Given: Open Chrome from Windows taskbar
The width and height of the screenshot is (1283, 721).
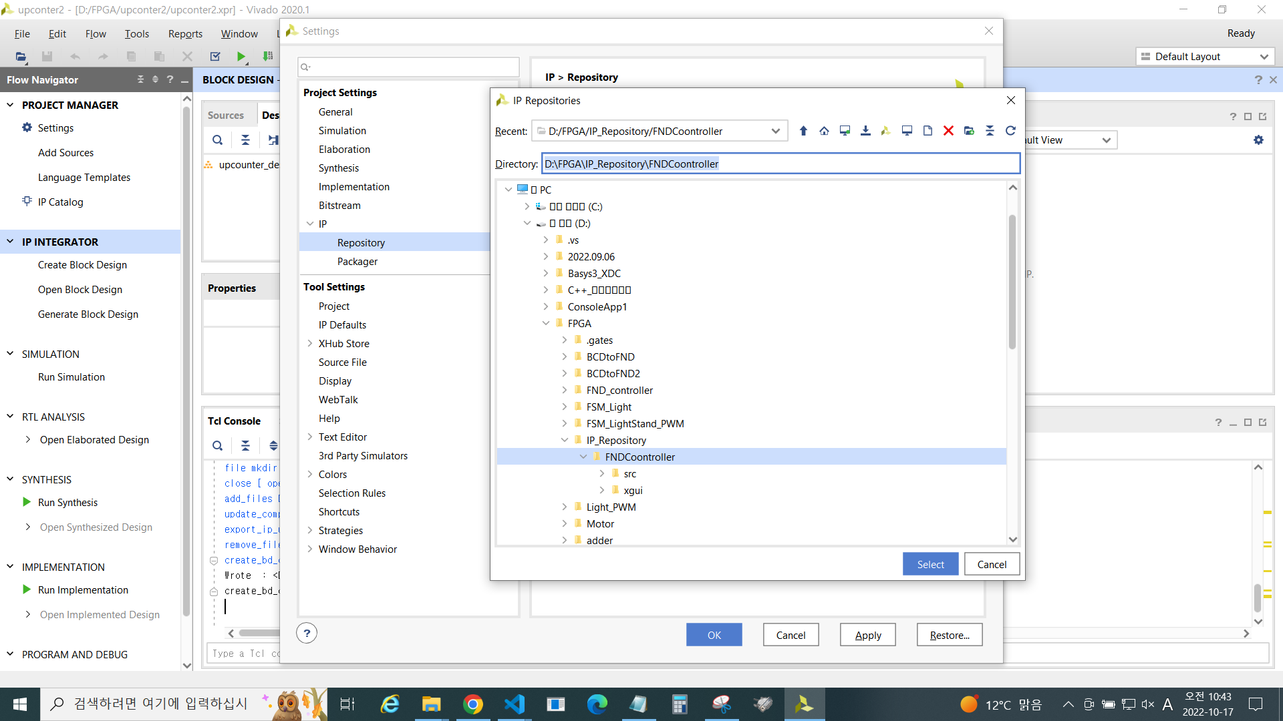Looking at the screenshot, I should pyautogui.click(x=473, y=704).
